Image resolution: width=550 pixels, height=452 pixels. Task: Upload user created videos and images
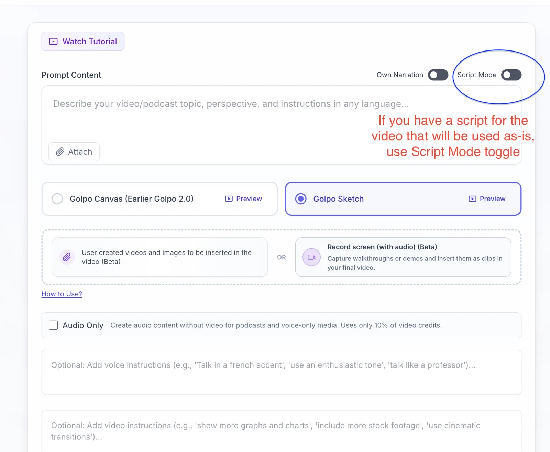(x=159, y=257)
